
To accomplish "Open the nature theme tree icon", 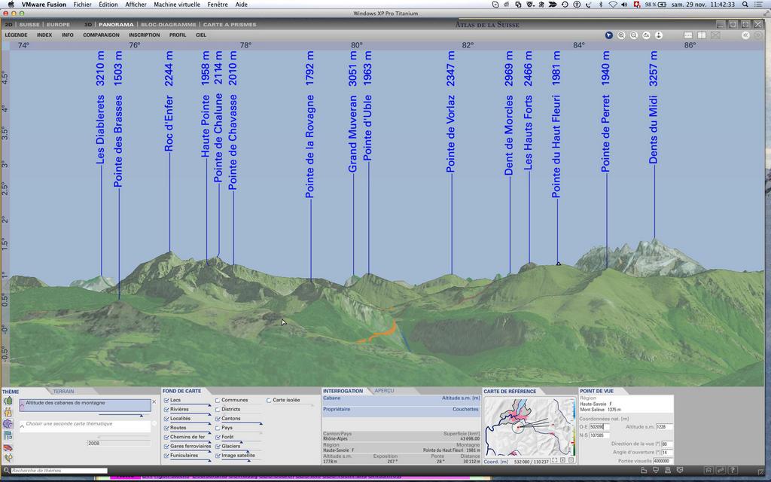I will [8, 401].
